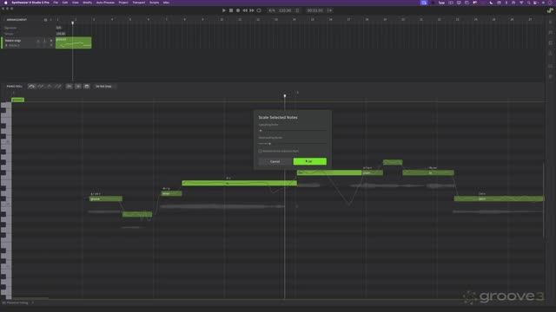Select the long green note in piano roll center
The width and height of the screenshot is (556, 312).
[x=240, y=183]
